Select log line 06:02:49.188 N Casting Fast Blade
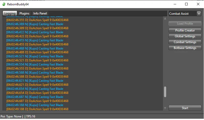204x120 pixels. [x=35, y=105]
